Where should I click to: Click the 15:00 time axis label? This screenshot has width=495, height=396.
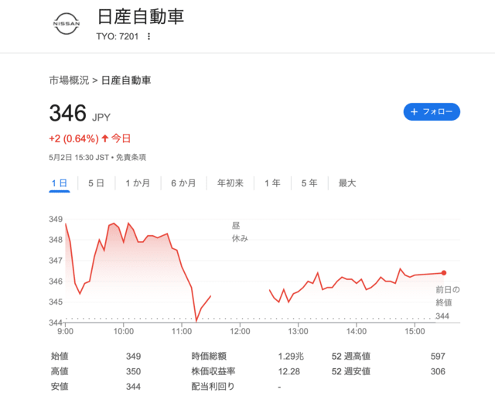click(x=415, y=332)
